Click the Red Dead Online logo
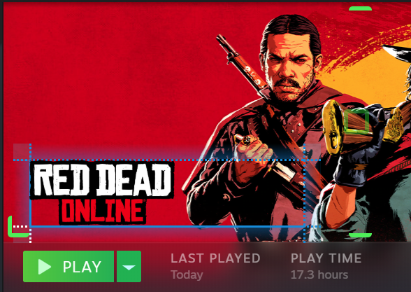411x292 pixels. click(x=102, y=193)
